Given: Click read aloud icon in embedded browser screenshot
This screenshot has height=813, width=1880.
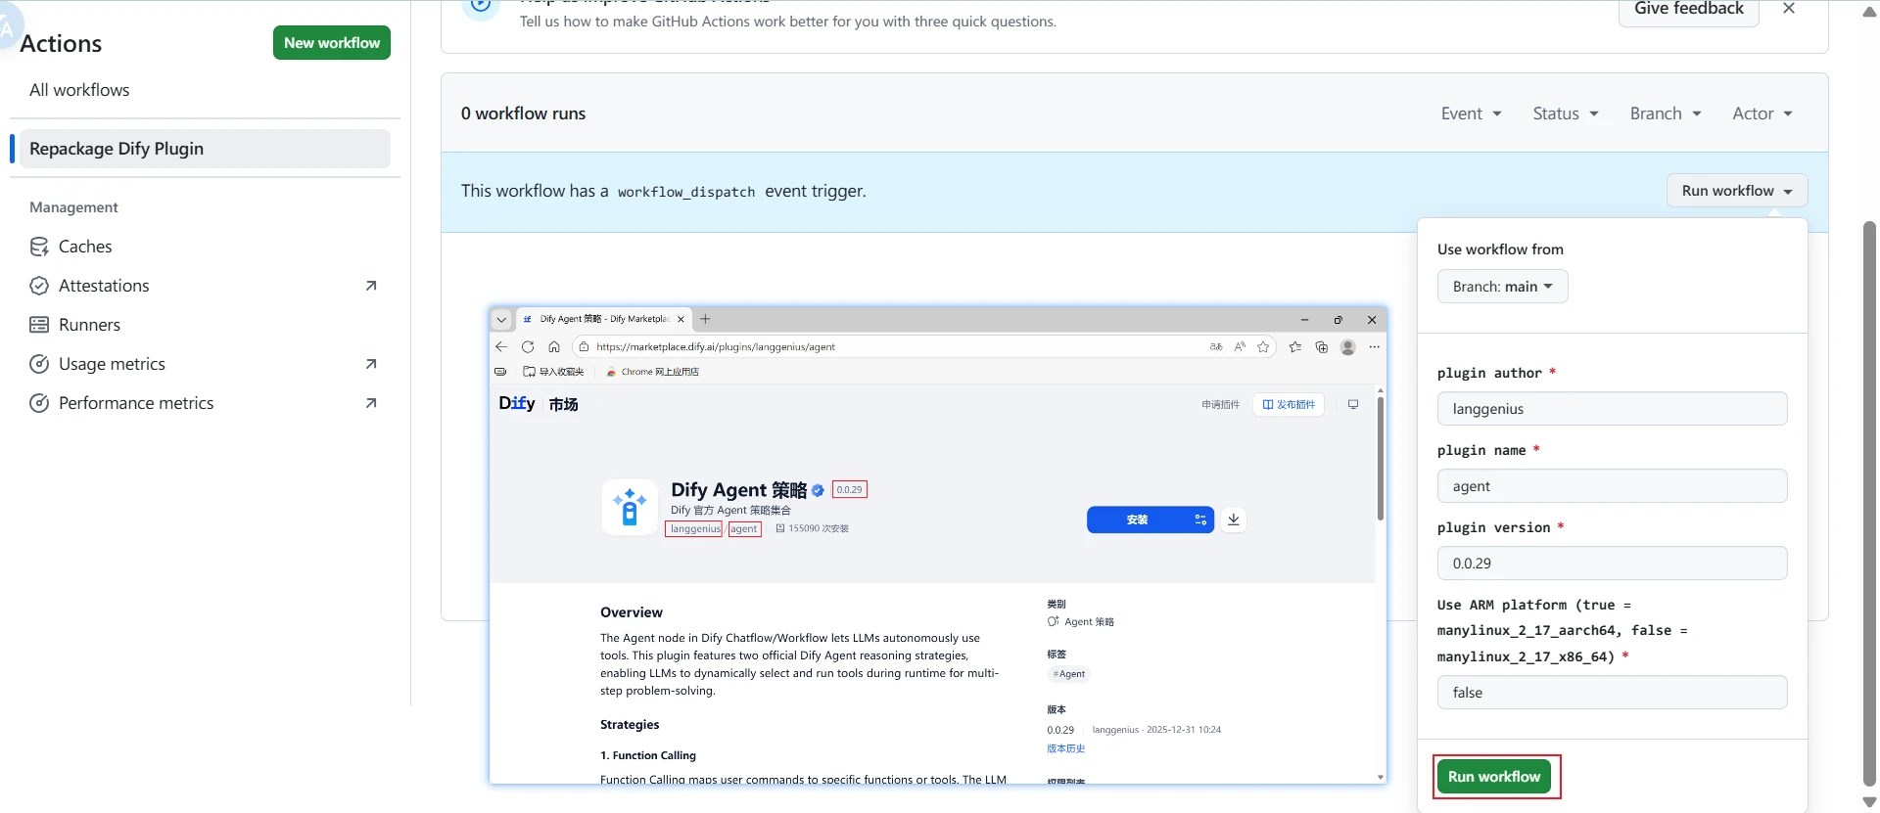Looking at the screenshot, I should click(1240, 346).
